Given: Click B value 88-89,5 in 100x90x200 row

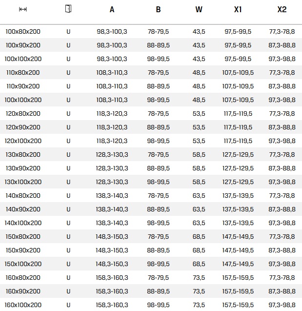Looking at the screenshot, I should tap(158, 45).
